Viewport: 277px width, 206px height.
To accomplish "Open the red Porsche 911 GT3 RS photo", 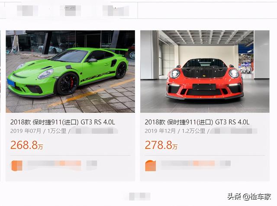I will point(205,72).
